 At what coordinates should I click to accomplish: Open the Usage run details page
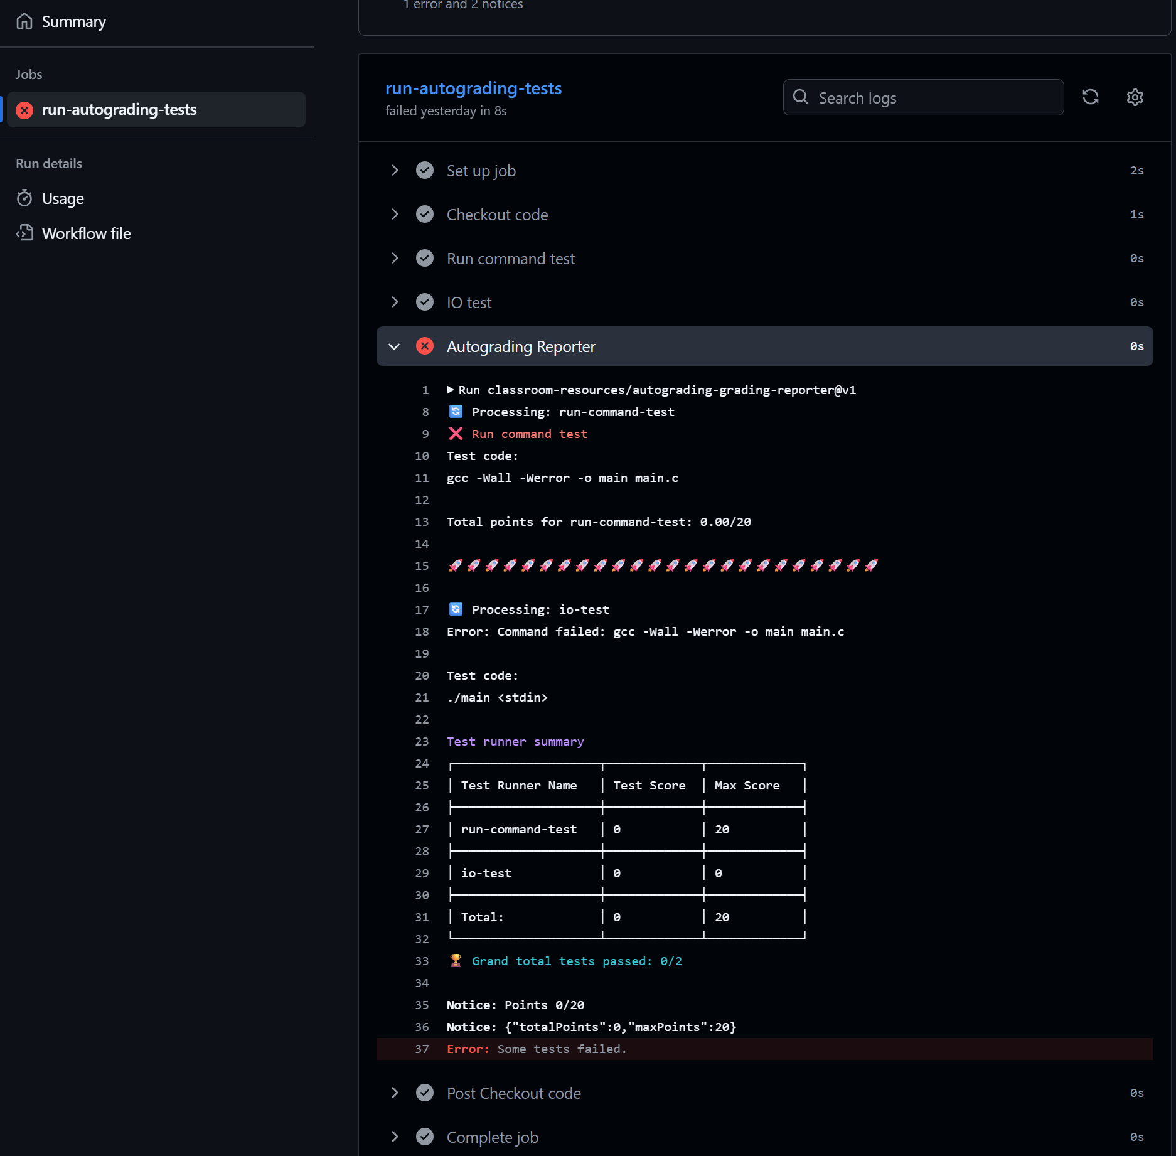63,198
